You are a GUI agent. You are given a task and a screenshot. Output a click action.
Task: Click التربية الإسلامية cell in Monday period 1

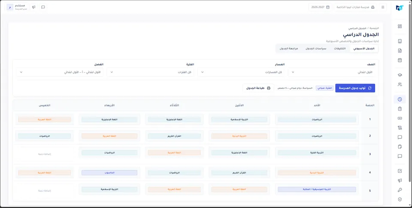coord(239,119)
